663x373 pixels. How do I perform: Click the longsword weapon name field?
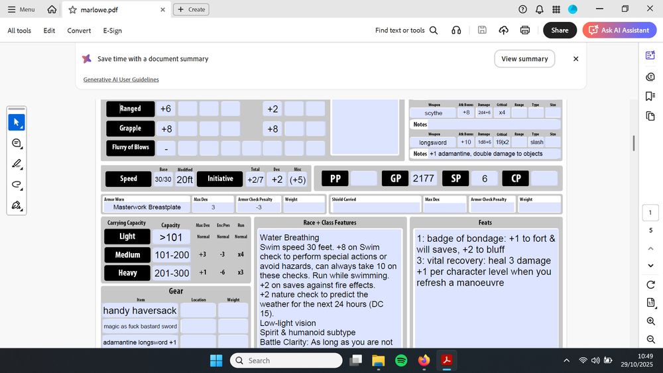click(x=432, y=142)
